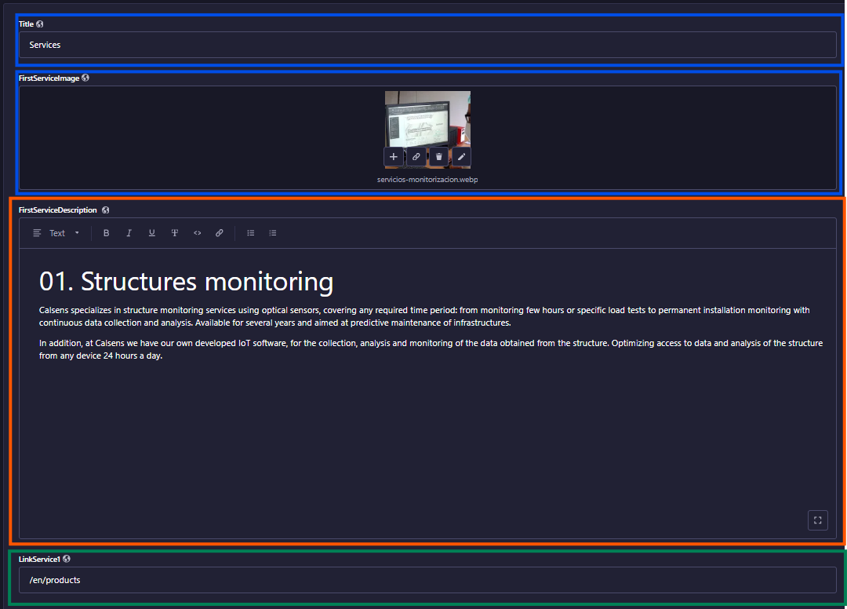Create a bulleted list

250,233
